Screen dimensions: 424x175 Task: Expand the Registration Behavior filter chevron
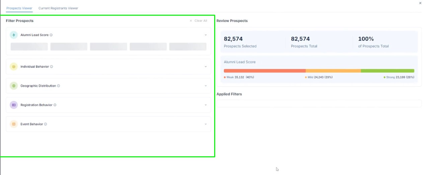pos(206,105)
